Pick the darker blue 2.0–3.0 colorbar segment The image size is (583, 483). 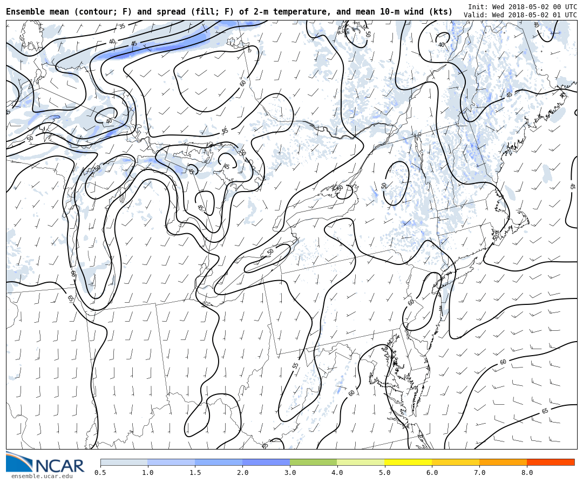pyautogui.click(x=266, y=462)
